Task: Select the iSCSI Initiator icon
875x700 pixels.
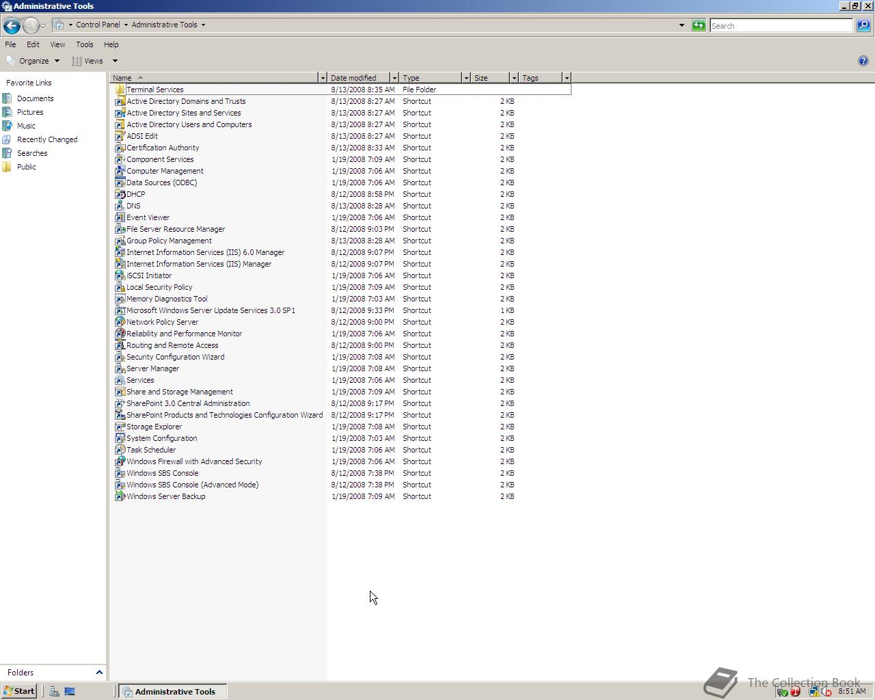Action: click(x=120, y=275)
